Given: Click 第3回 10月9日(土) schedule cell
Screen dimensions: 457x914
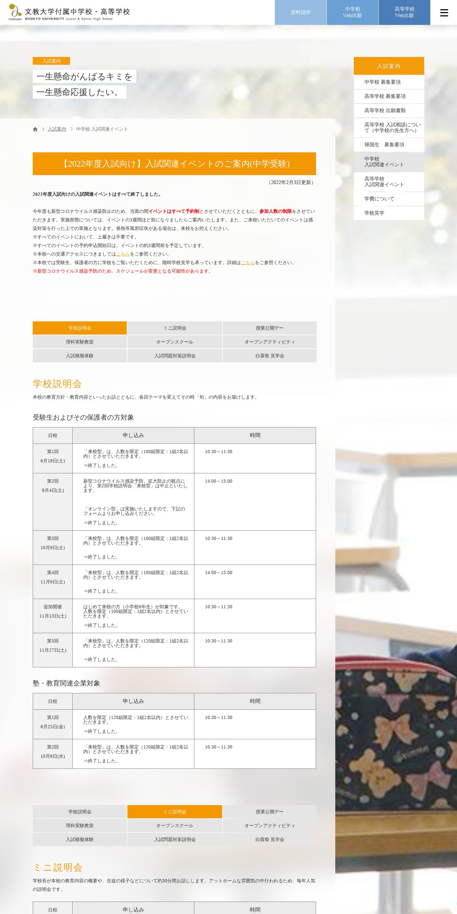Looking at the screenshot, I should pos(53,548).
